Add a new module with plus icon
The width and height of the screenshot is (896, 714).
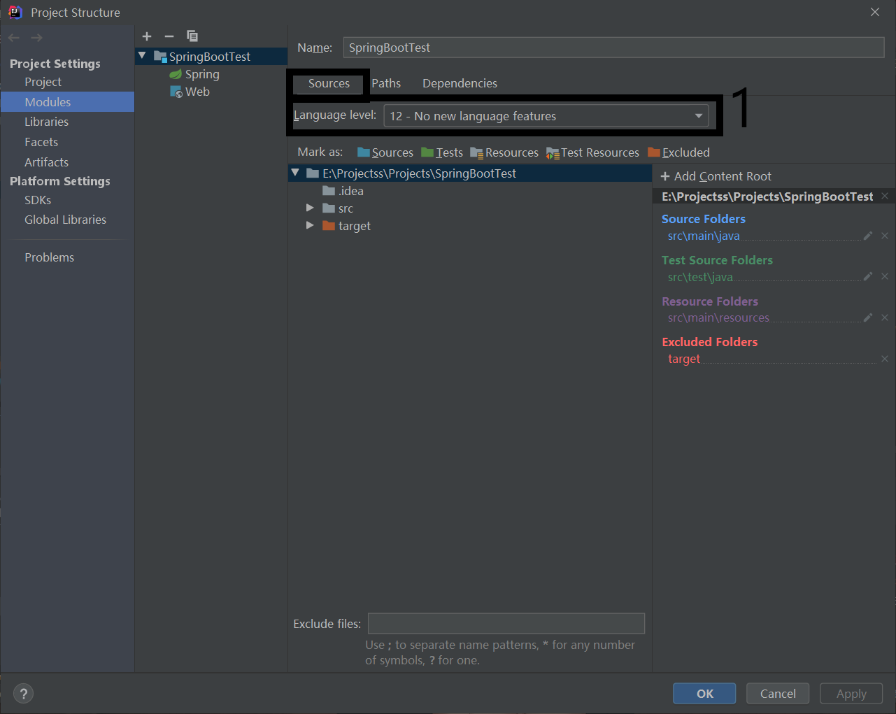pos(147,36)
